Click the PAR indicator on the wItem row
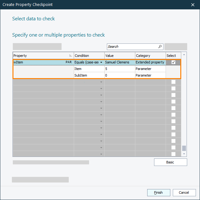The image size is (200, 200). 69,62
